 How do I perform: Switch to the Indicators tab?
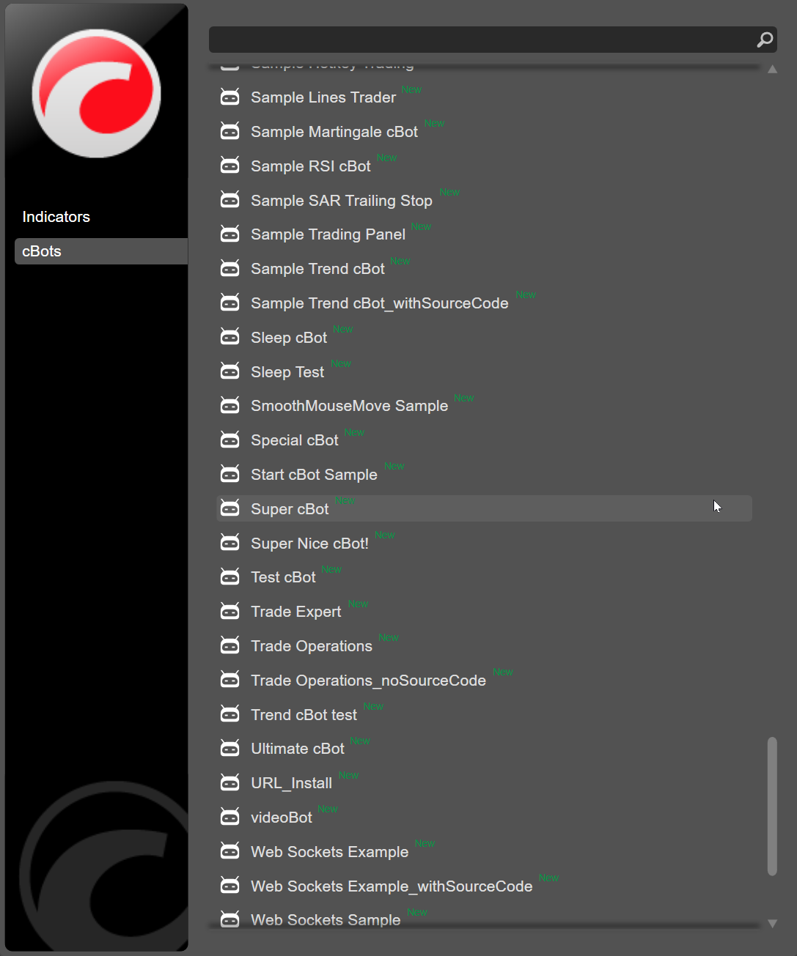[x=56, y=217]
